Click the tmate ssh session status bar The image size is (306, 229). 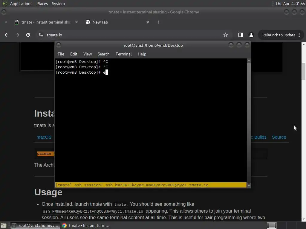coord(151,185)
